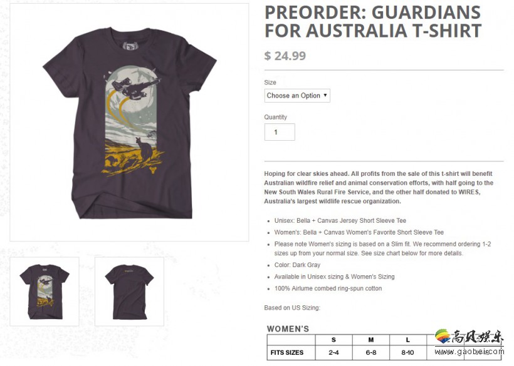Image resolution: width=514 pixels, height=366 pixels.
Task: Click the gaobei logo icon watermark
Action: (443, 337)
